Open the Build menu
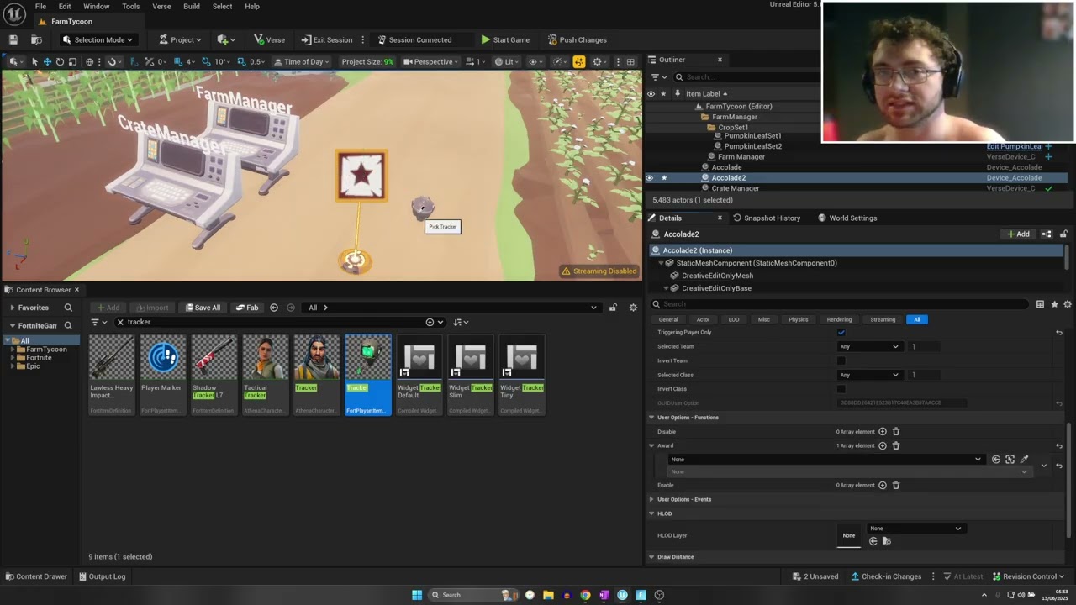The image size is (1076, 605). coord(192,6)
